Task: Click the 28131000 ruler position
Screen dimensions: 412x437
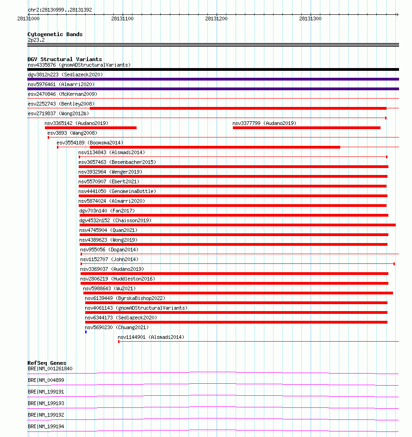Action: [28, 19]
